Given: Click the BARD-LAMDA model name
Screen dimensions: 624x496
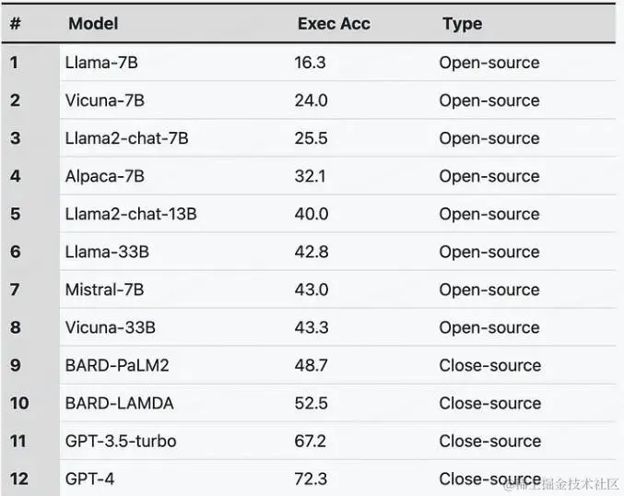Looking at the screenshot, I should (x=119, y=403).
